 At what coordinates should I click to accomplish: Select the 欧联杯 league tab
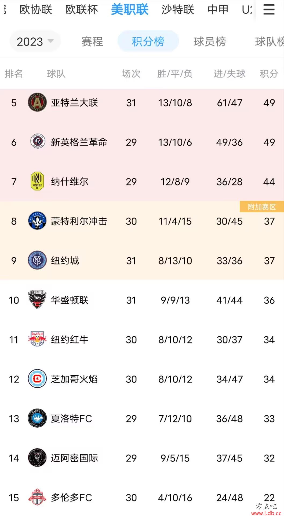82,10
